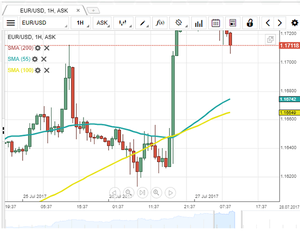Click the SMA (200) label
The height and width of the screenshot is (231, 300).
(20, 48)
